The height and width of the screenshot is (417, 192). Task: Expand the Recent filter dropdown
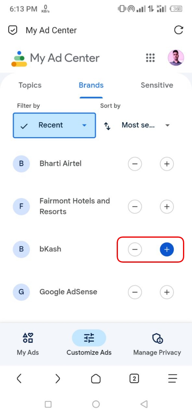54,125
